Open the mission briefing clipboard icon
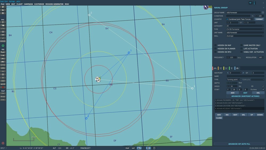The height and width of the screenshot is (150, 266). [3, 22]
